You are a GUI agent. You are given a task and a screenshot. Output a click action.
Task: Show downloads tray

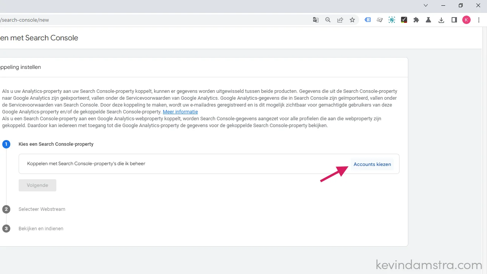[x=441, y=20]
